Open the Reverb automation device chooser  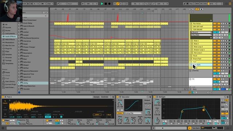click(x=201, y=32)
